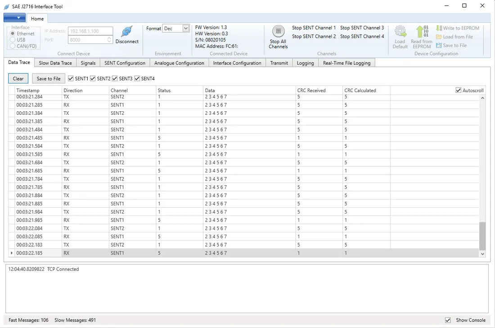Open the Logging tab
This screenshot has width=495, height=328.
click(x=305, y=63)
